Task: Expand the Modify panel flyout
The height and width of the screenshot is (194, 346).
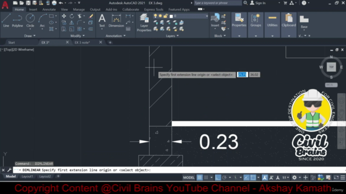Action: [77, 36]
